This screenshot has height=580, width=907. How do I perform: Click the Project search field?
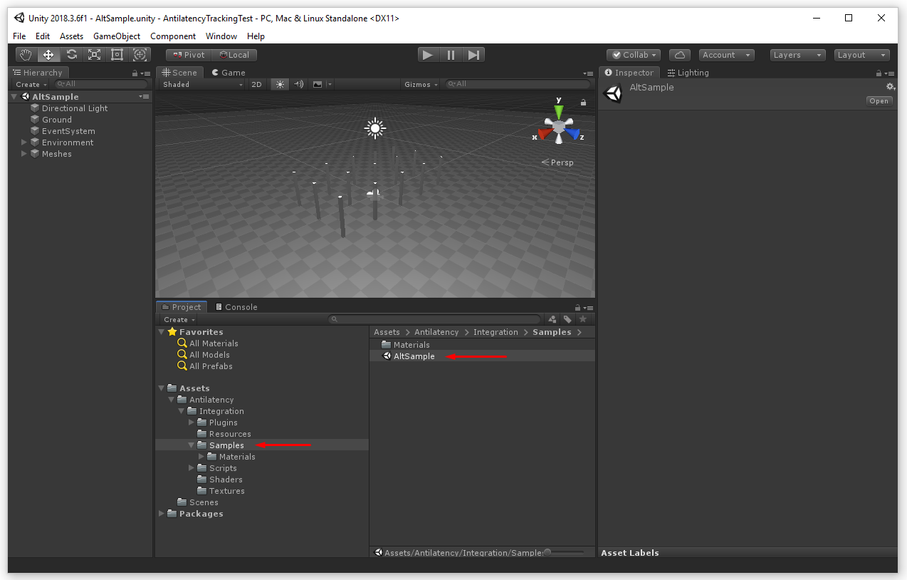click(x=435, y=319)
